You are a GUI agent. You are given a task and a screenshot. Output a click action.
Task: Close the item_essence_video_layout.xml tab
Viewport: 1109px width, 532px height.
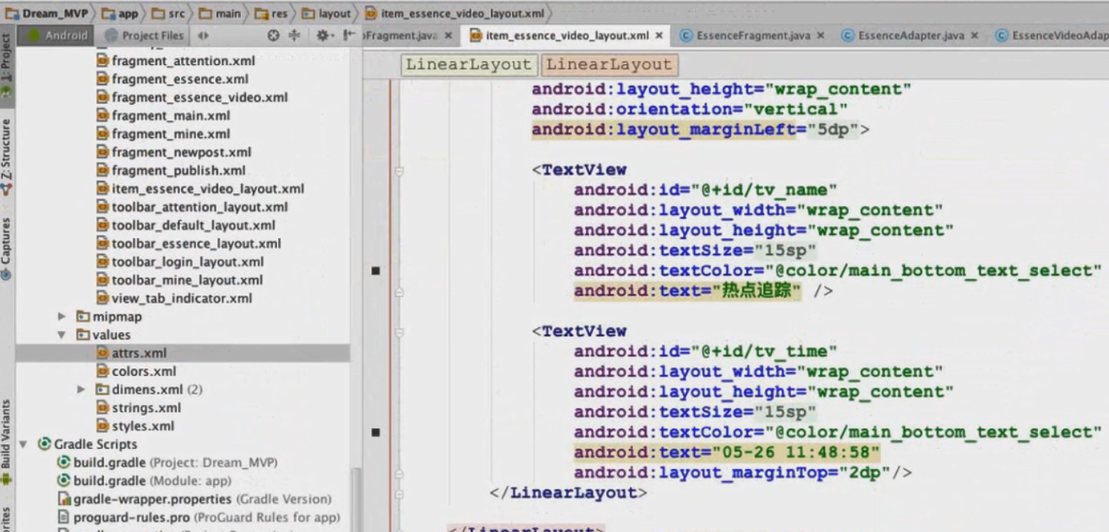pos(659,36)
